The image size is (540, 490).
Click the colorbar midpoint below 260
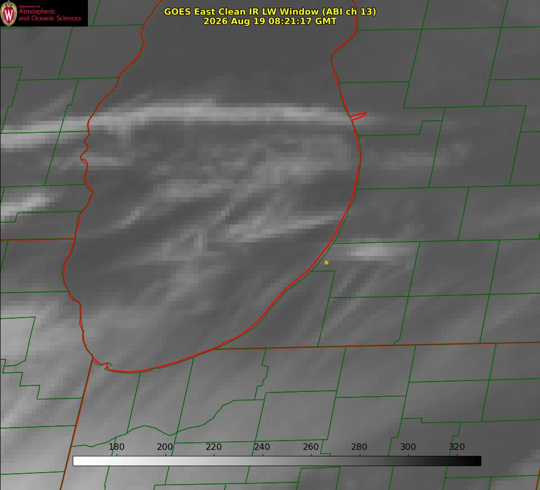[311, 461]
